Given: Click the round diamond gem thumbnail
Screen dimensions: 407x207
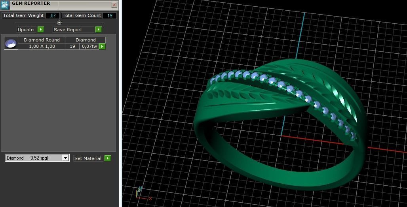Looking at the screenshot, I should click(11, 43).
